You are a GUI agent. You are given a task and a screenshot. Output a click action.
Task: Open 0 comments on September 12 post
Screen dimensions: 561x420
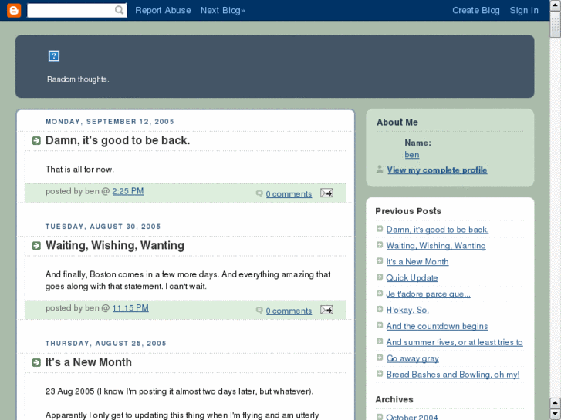(x=289, y=193)
